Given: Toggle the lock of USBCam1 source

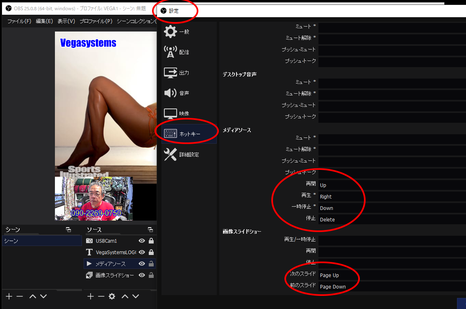Looking at the screenshot, I should [x=151, y=241].
